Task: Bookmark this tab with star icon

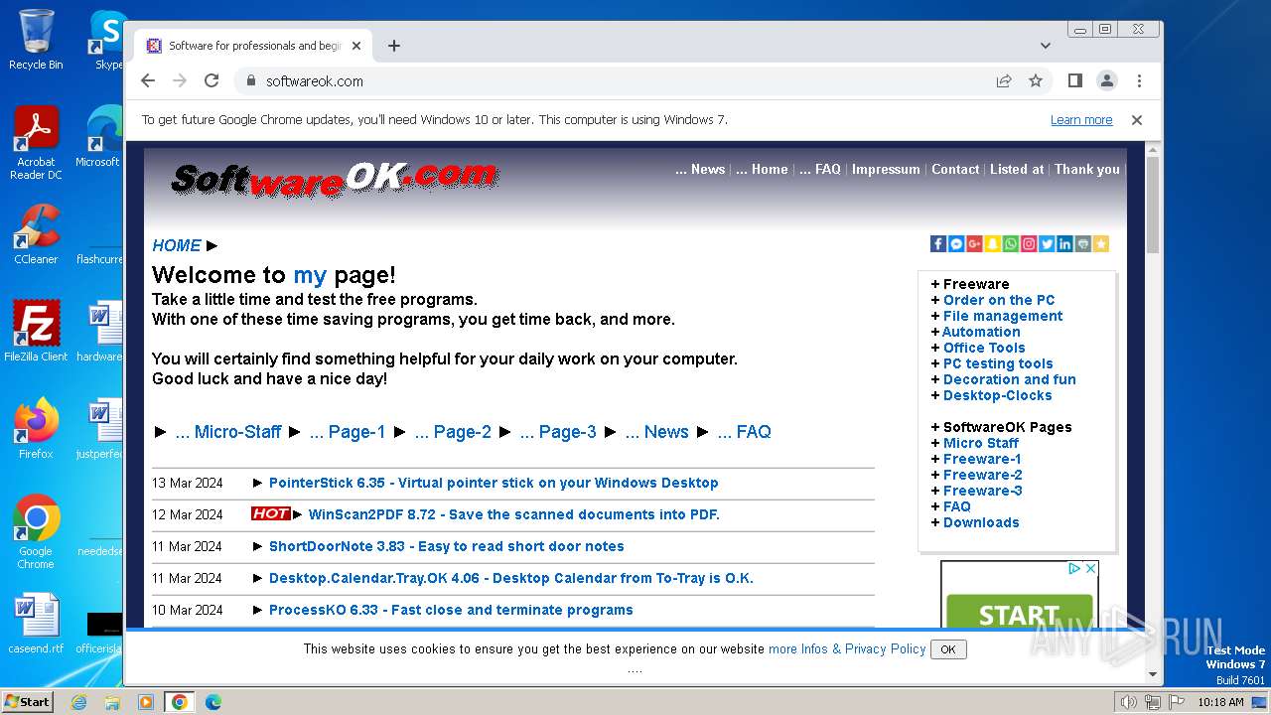Action: [x=1036, y=80]
